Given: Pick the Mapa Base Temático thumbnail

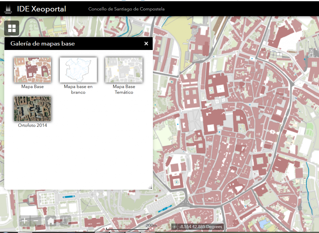Looking at the screenshot, I should point(124,70).
